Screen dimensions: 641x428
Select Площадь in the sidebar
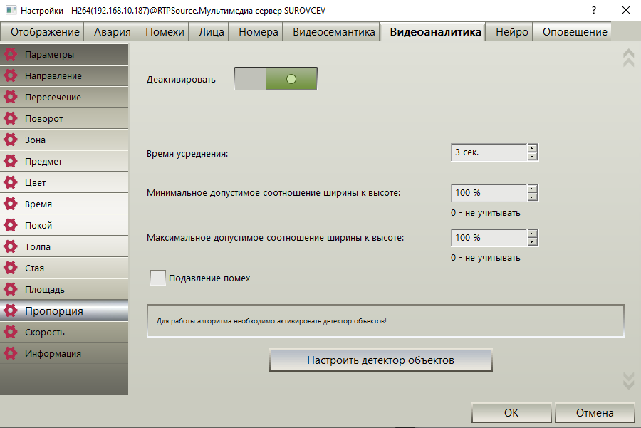click(x=64, y=289)
